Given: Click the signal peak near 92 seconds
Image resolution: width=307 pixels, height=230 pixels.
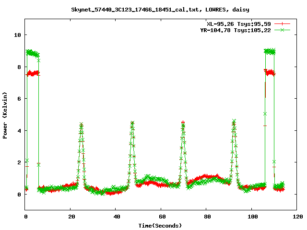Looking at the screenshot, I should (x=234, y=121).
